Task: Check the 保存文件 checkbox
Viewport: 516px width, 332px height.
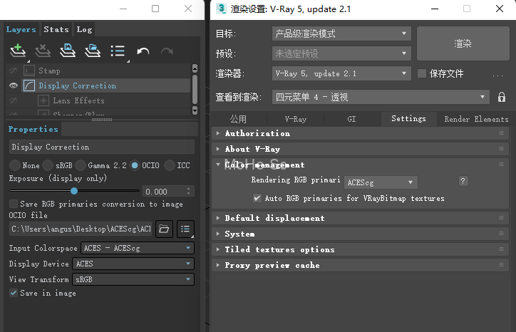Action: tap(421, 73)
